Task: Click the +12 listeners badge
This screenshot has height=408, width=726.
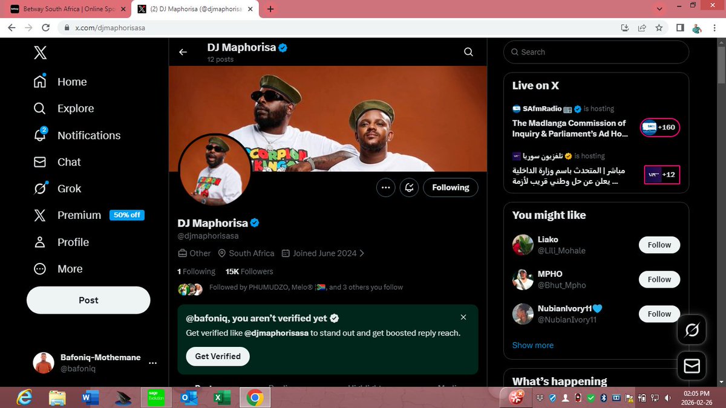Action: (662, 175)
